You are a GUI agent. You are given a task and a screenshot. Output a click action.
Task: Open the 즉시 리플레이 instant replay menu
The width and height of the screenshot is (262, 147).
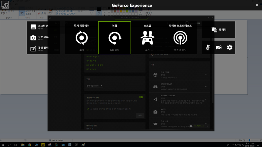[82, 38]
